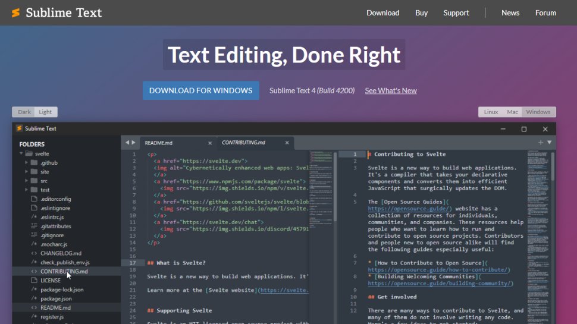Close the CONTRIBUTING.md tab

click(x=287, y=143)
